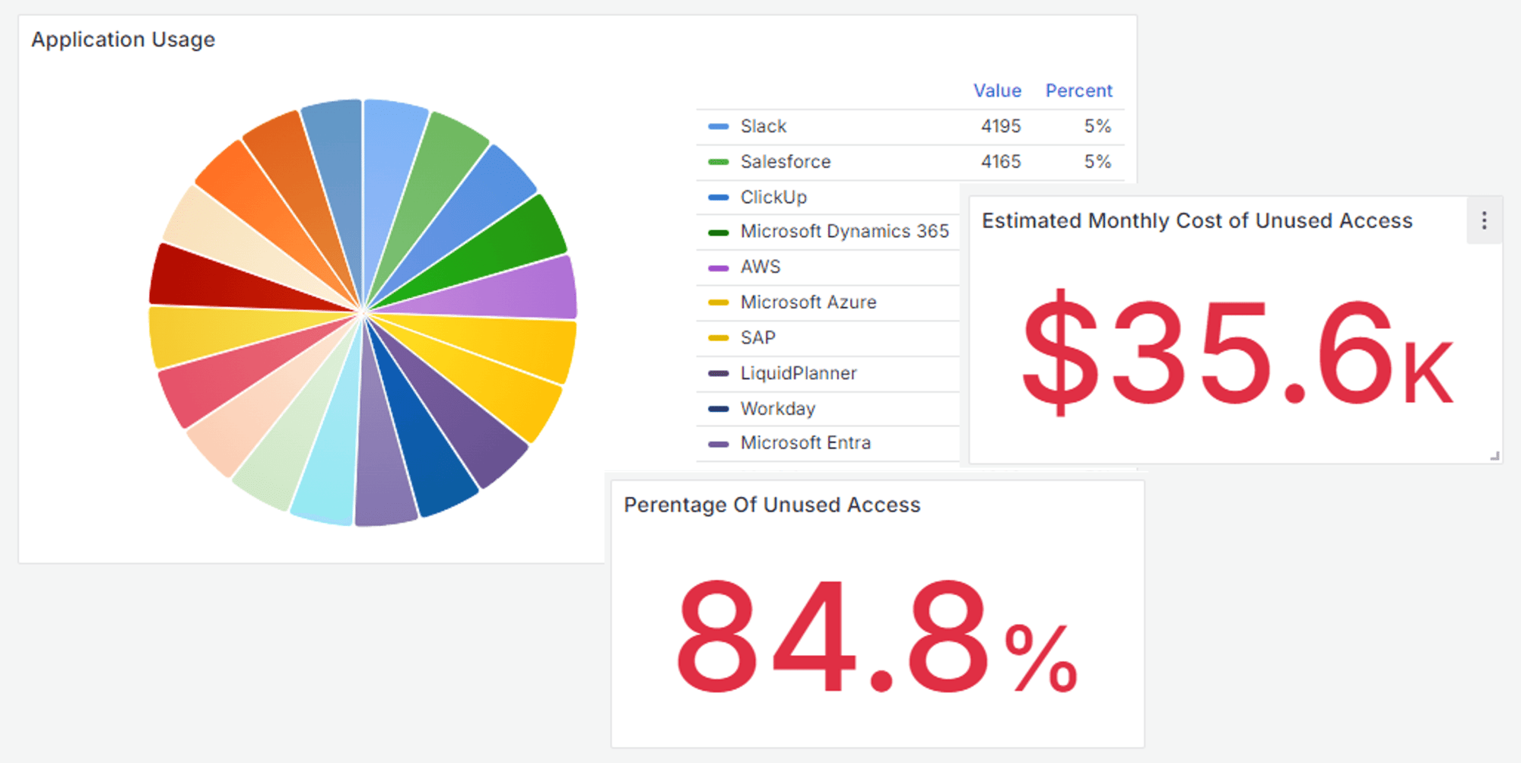The height and width of the screenshot is (763, 1521).
Task: Click Salesforce's green legend color marker
Action: pos(718,161)
